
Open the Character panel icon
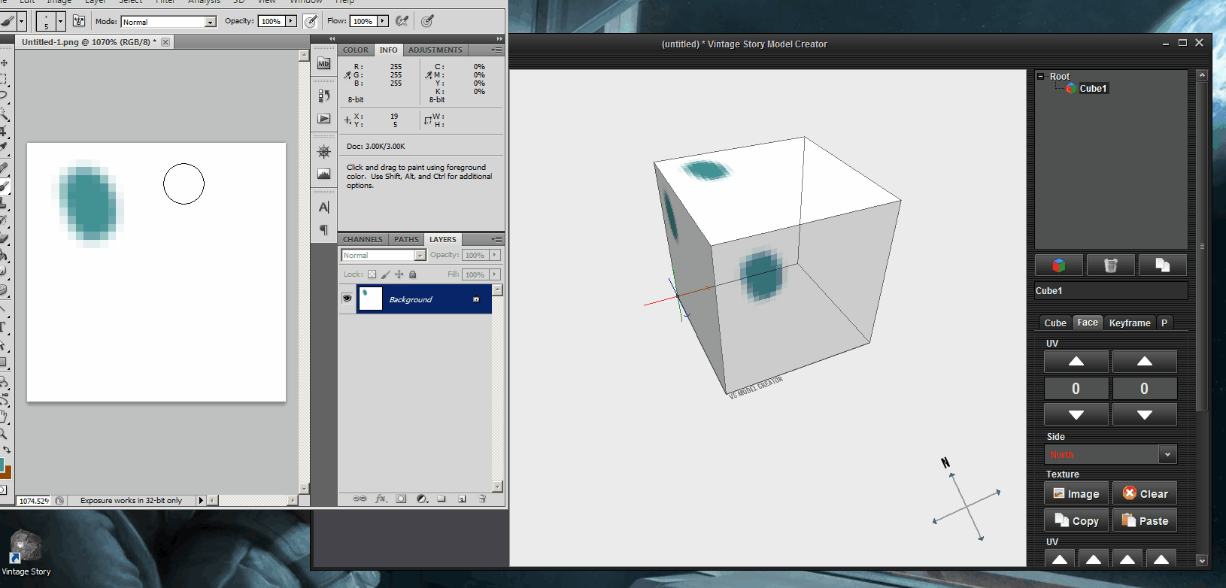(324, 208)
